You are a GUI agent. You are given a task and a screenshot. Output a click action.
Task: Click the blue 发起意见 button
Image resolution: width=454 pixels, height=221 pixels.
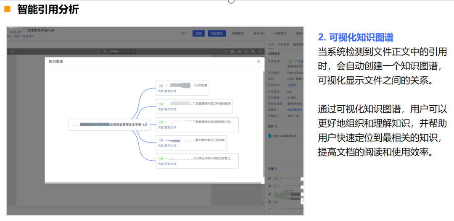[x=217, y=33]
